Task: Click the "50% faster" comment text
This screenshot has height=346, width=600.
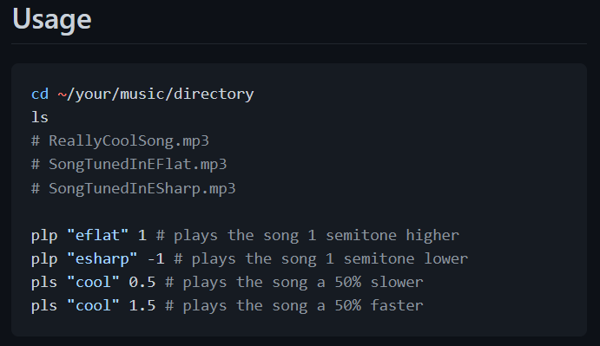Action: tap(379, 306)
